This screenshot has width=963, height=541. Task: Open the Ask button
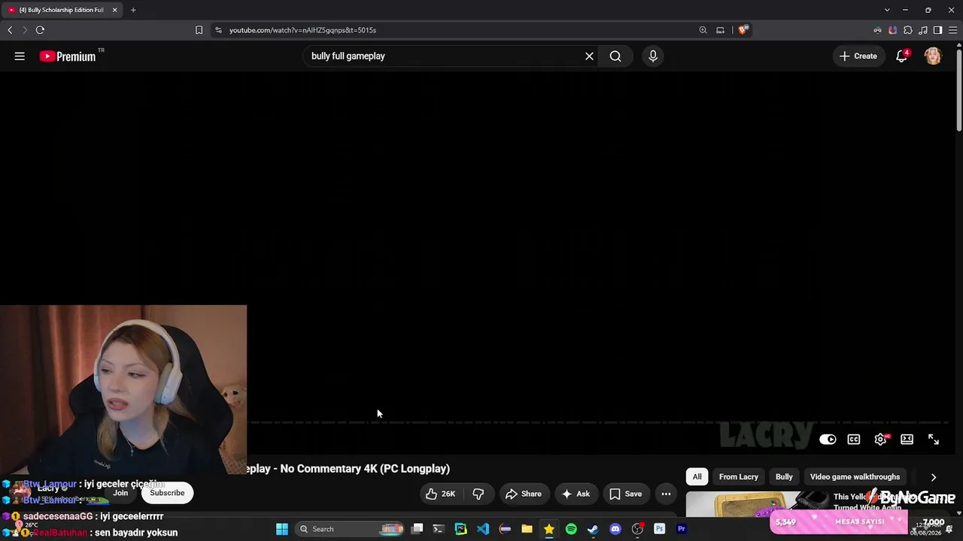pos(576,494)
